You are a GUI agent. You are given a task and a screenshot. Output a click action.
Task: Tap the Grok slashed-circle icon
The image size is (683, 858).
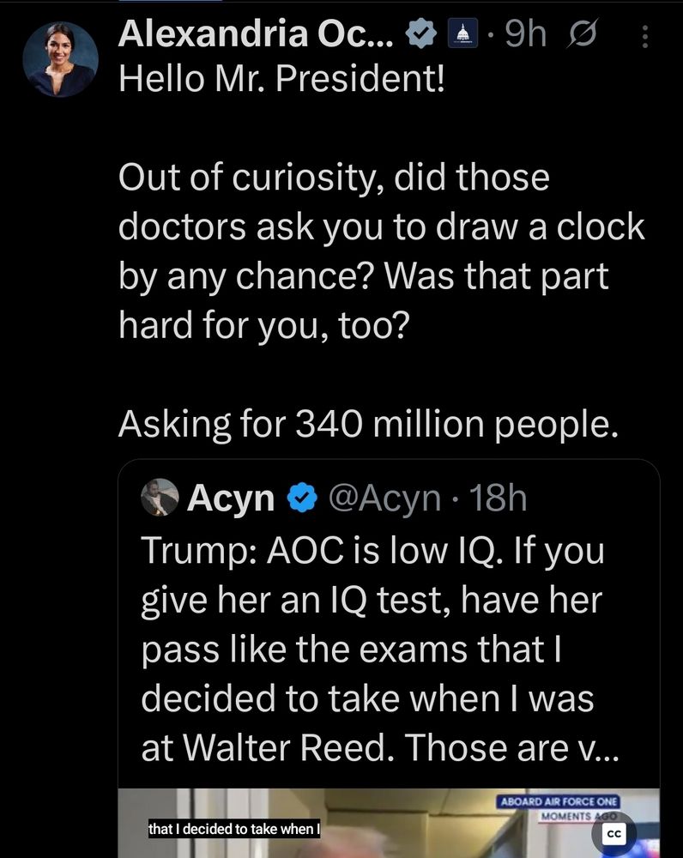coord(580,35)
